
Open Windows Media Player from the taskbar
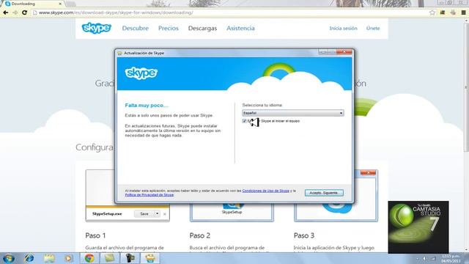tap(69, 258)
